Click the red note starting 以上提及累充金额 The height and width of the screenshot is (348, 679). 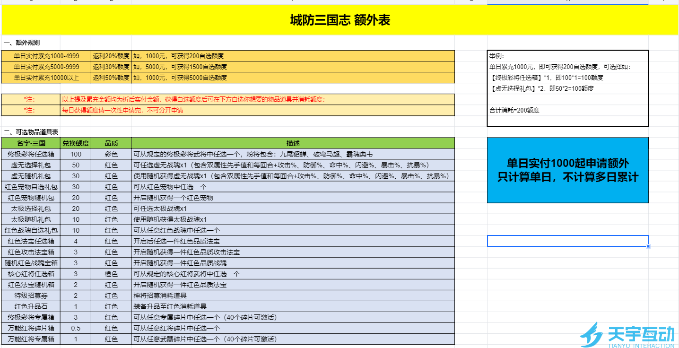point(257,99)
